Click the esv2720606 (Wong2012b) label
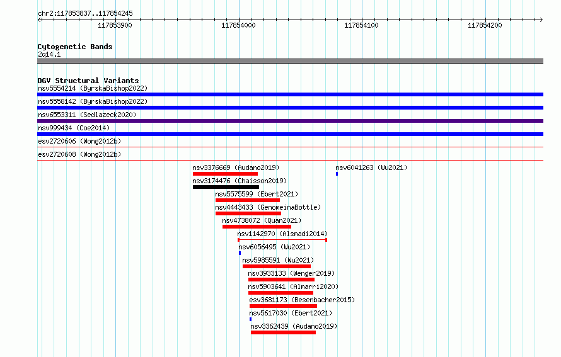Screen dimensions: 561x357 pyautogui.click(x=79, y=141)
